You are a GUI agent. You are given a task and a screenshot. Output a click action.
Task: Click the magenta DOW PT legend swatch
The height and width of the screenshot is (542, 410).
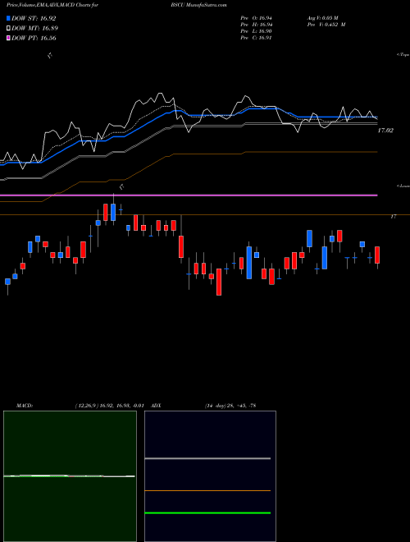pos(8,38)
